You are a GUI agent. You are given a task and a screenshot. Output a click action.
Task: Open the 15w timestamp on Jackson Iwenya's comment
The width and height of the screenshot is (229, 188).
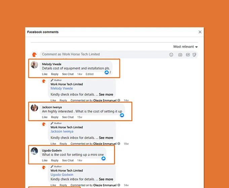pos(80,117)
